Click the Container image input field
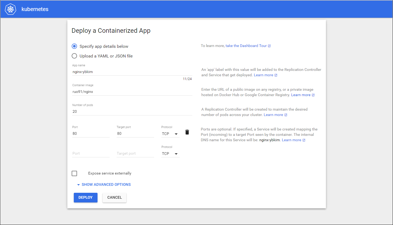Image resolution: width=393 pixels, height=225 pixels. (132, 92)
